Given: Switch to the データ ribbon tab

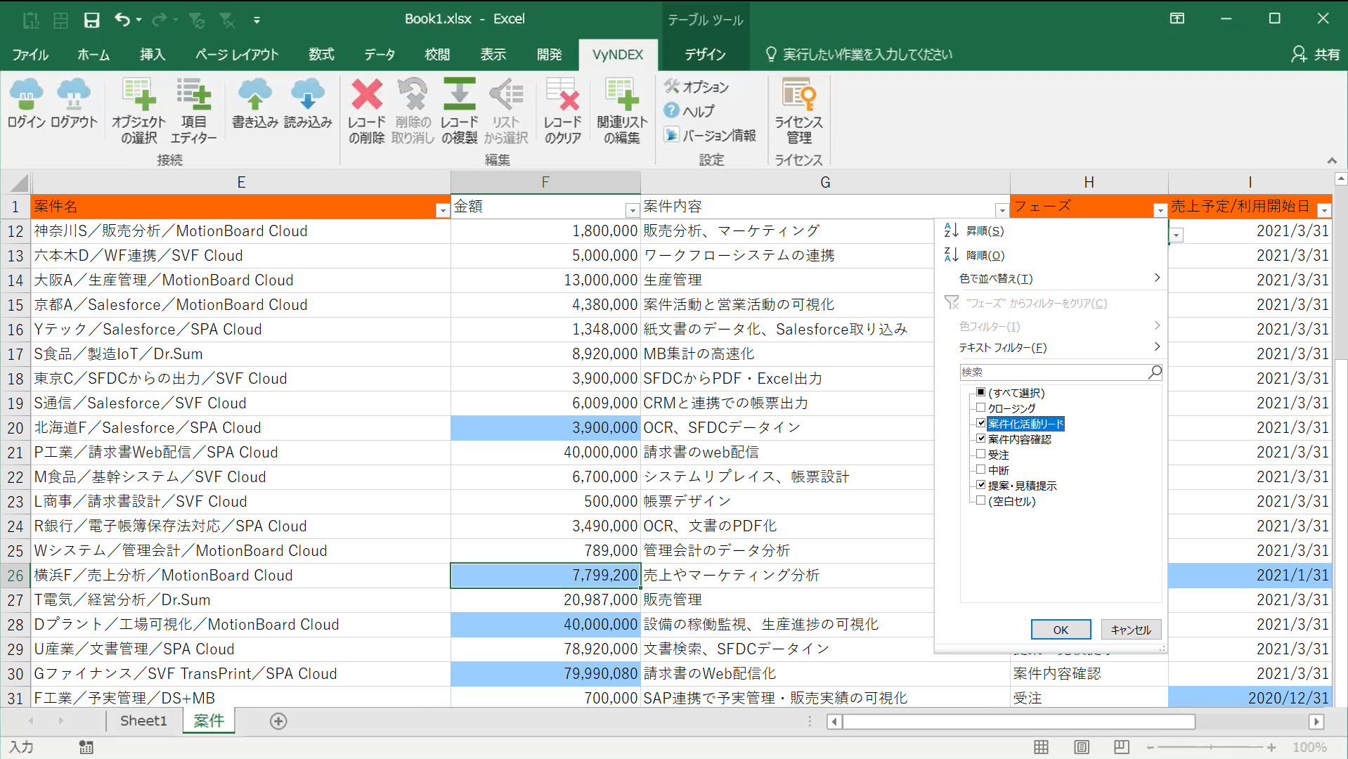Looking at the screenshot, I should point(380,54).
